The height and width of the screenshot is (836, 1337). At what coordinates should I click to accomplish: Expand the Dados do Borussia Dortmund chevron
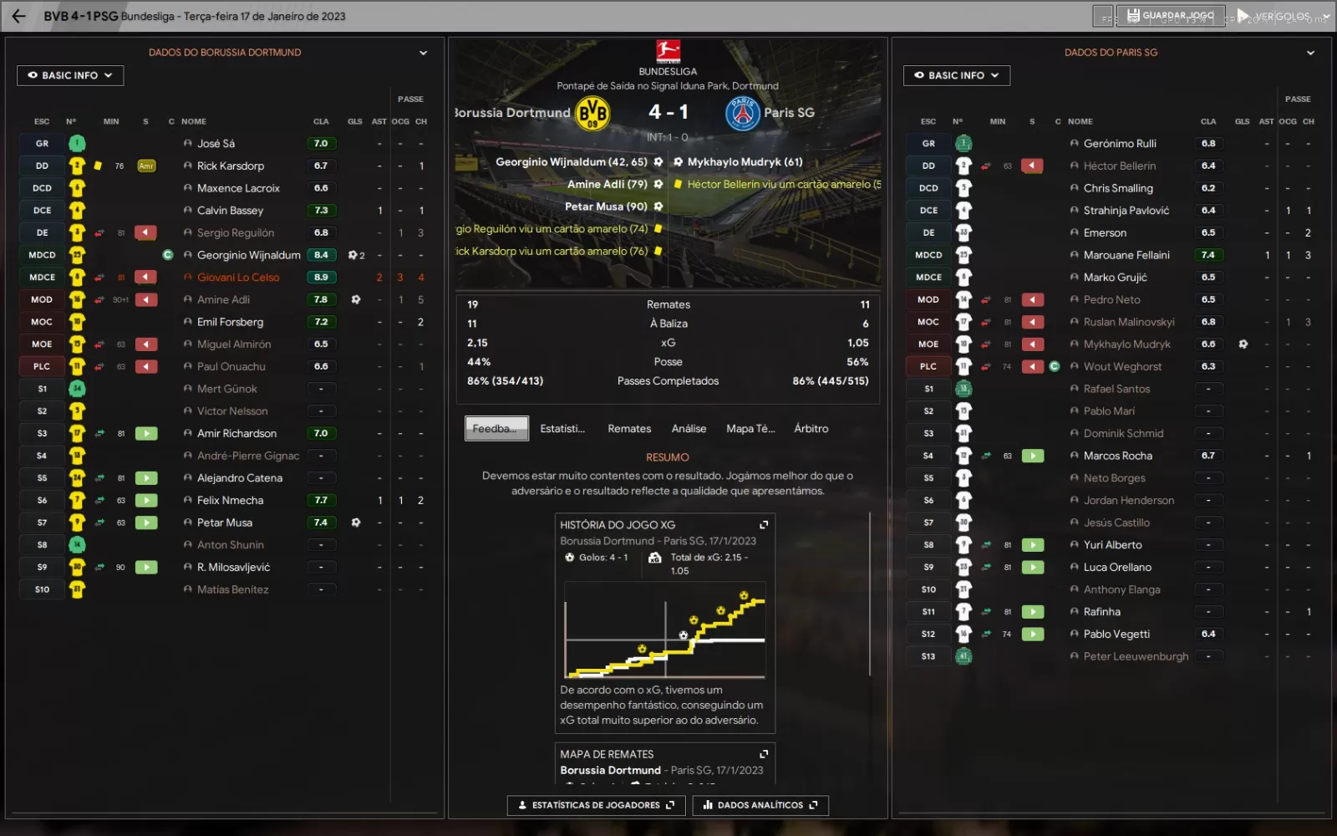coord(424,53)
